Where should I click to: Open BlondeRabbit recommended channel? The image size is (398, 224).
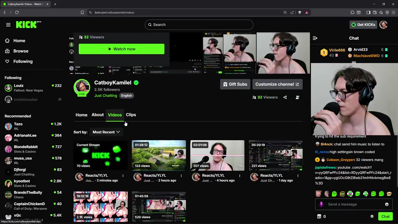click(33, 149)
